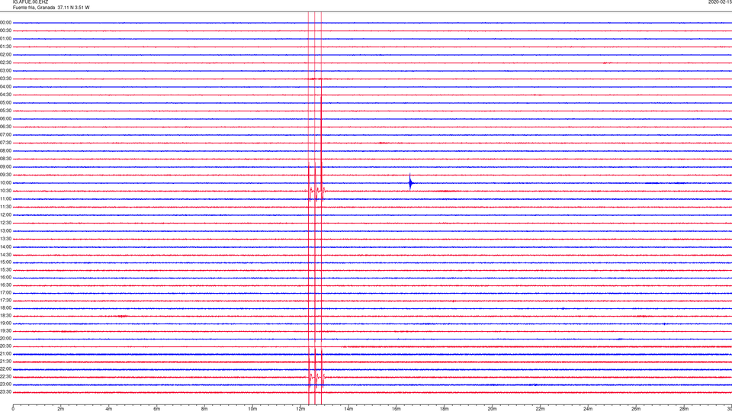Click the 6m tick on minute axis

156,409
